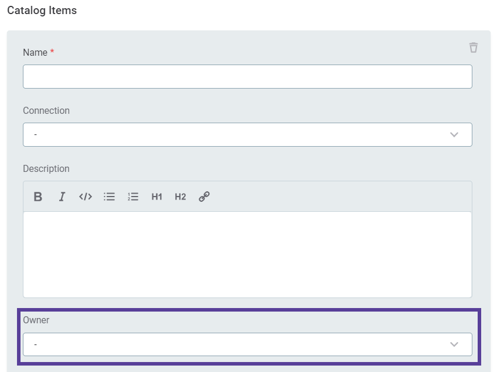
Task: Delete this catalog item with the trash icon
Action: [x=473, y=48]
